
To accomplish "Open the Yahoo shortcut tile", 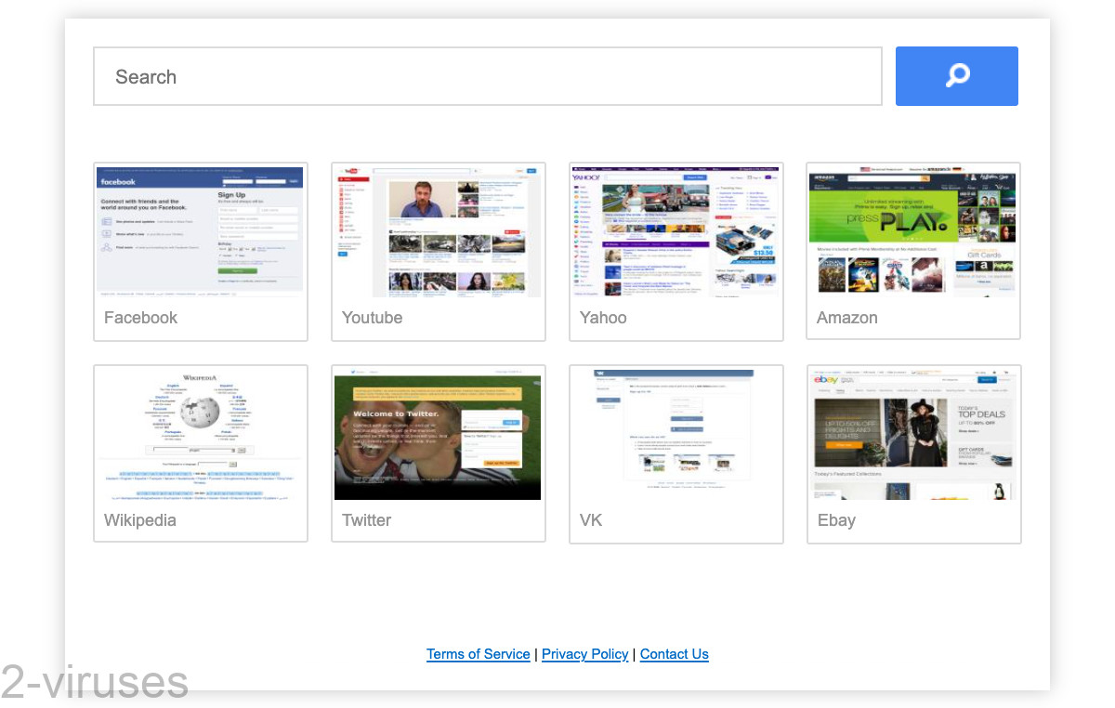I will (676, 251).
